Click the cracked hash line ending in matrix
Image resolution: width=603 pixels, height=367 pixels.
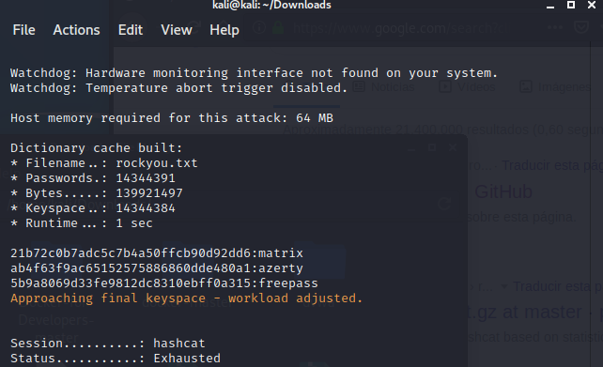(157, 253)
